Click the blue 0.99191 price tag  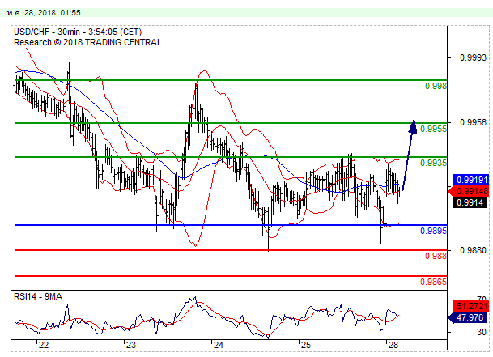(x=471, y=180)
